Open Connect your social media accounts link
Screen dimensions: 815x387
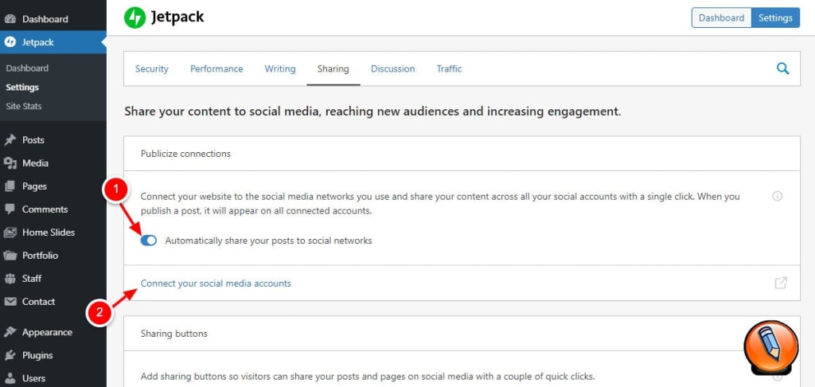tap(216, 283)
